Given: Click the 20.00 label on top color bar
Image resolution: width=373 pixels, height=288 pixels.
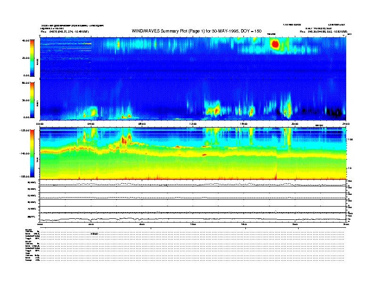Looking at the screenshot, I should tap(25, 58).
